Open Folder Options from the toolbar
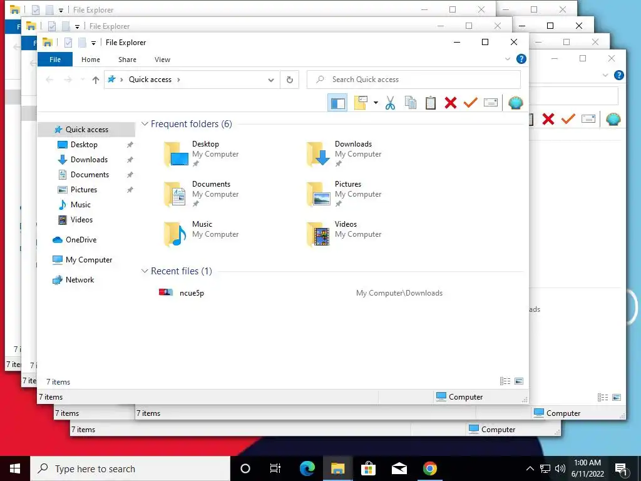 [361, 103]
